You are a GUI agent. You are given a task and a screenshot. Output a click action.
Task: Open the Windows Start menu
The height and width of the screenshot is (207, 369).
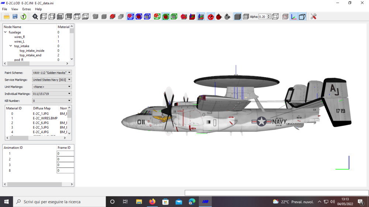pos(6,201)
